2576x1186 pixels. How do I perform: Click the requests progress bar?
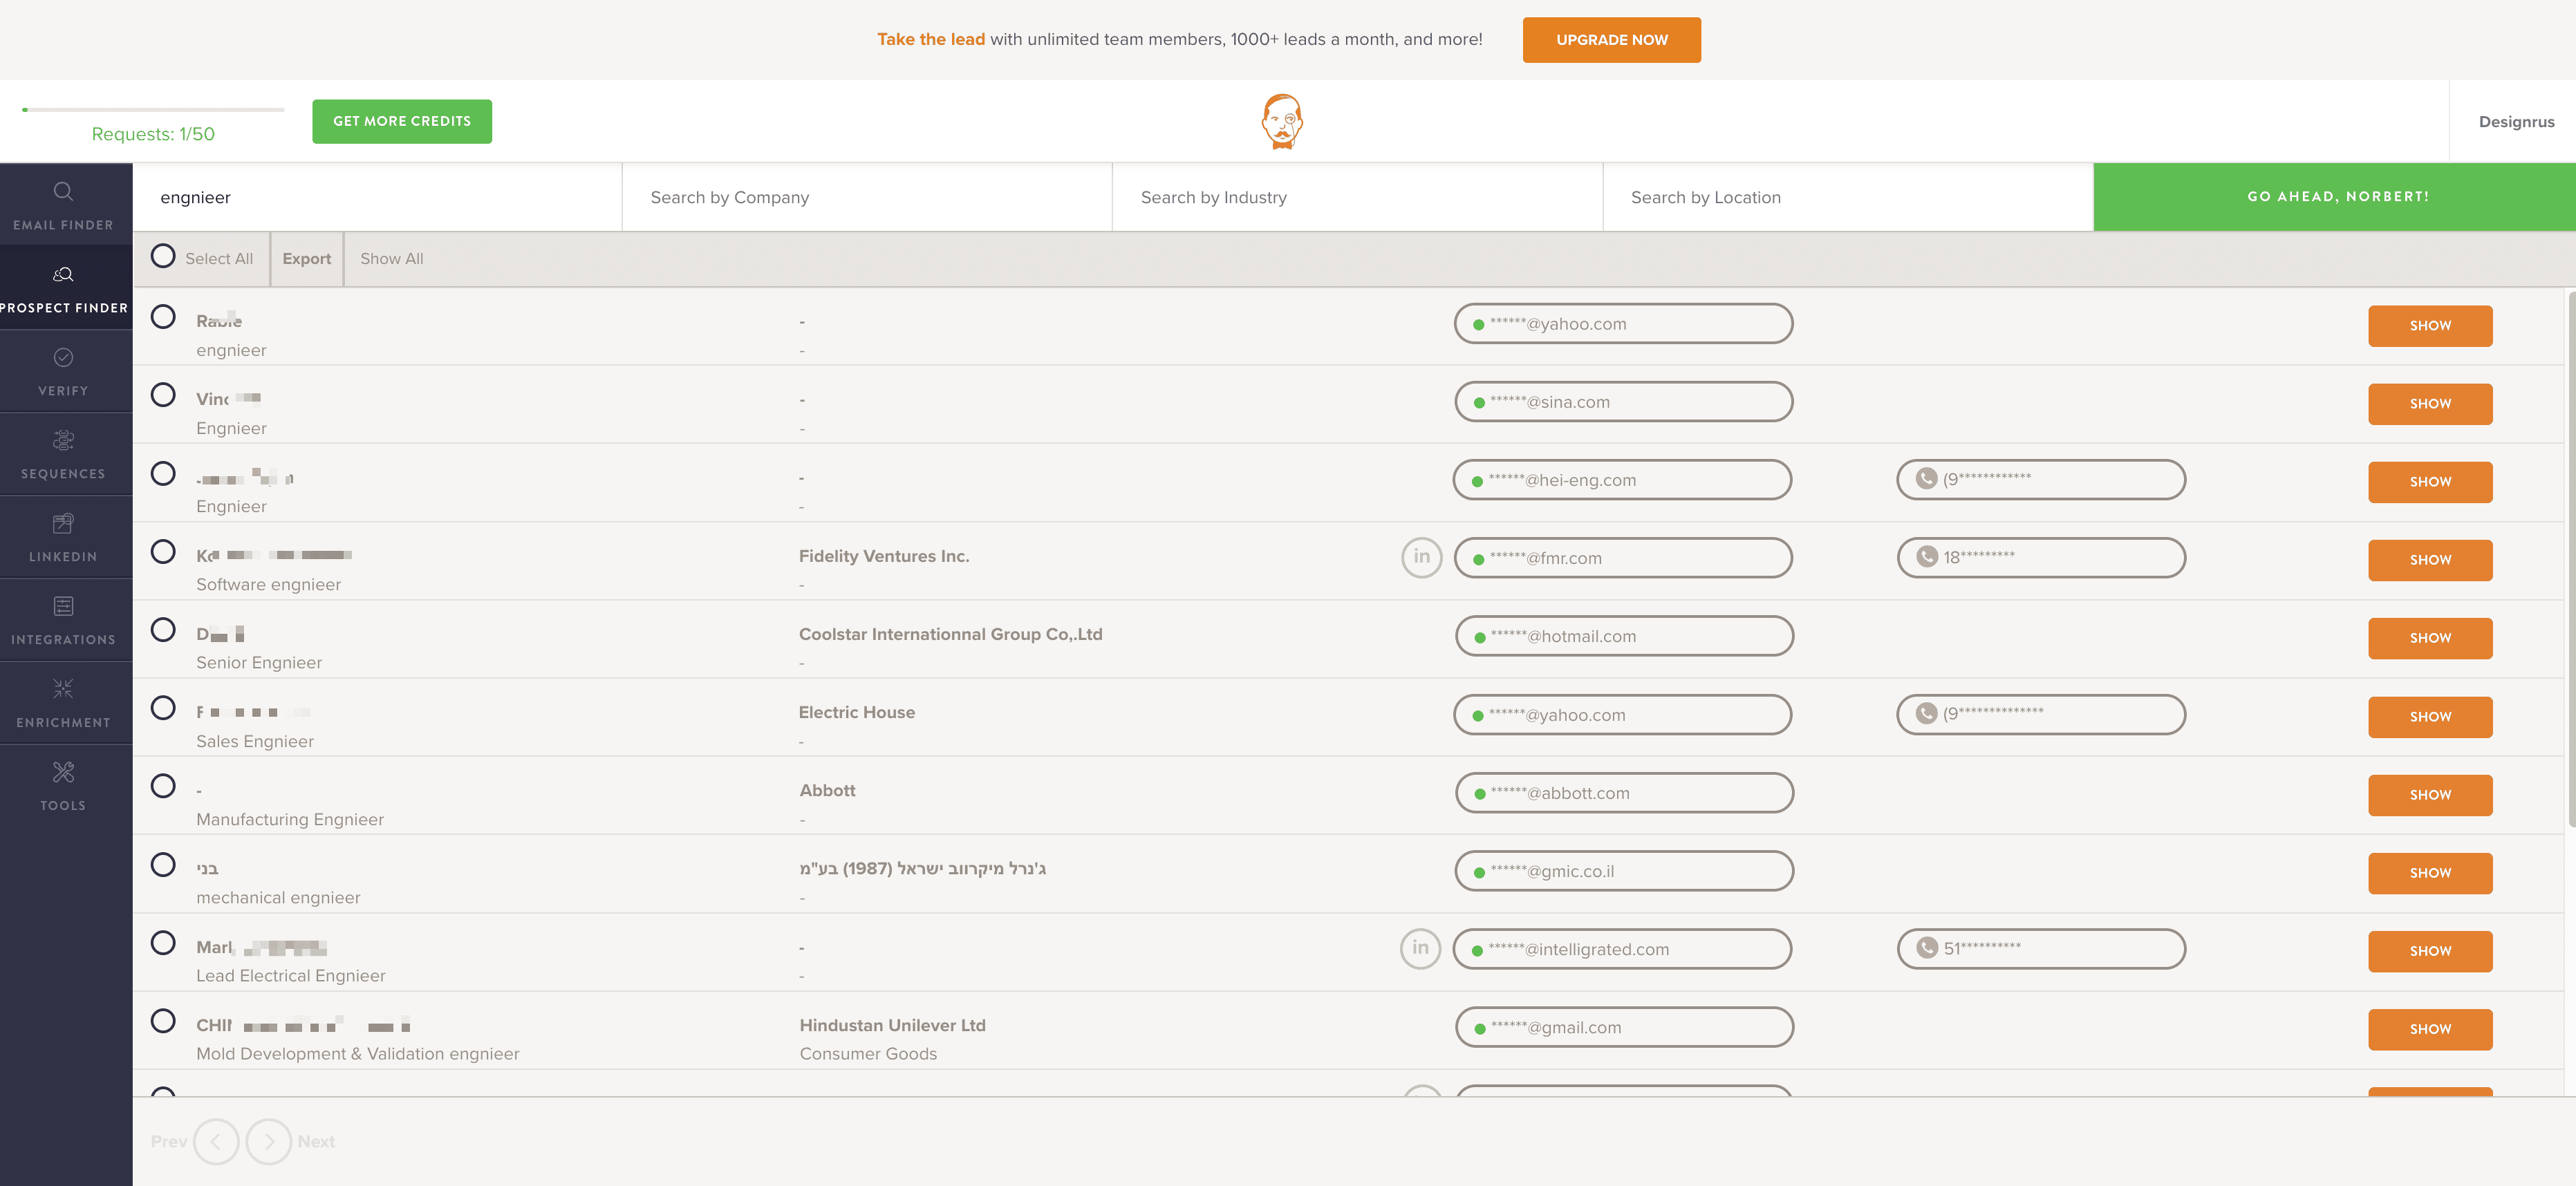(153, 110)
